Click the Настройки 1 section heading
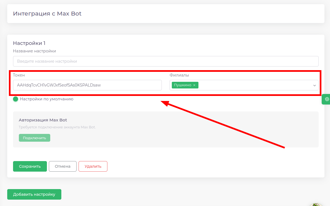The width and height of the screenshot is (330, 206). pos(29,43)
